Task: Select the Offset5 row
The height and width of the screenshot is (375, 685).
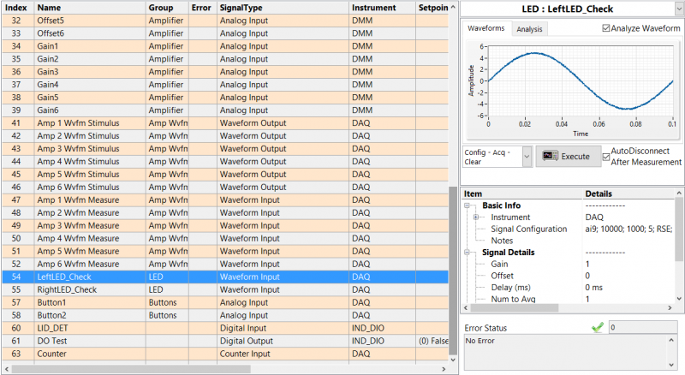Action: tap(225, 21)
